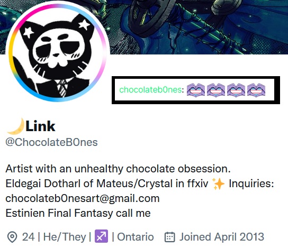Screen dimensions: 288x248
Task: Click the third trans heart hands emote
Action: point(236,90)
